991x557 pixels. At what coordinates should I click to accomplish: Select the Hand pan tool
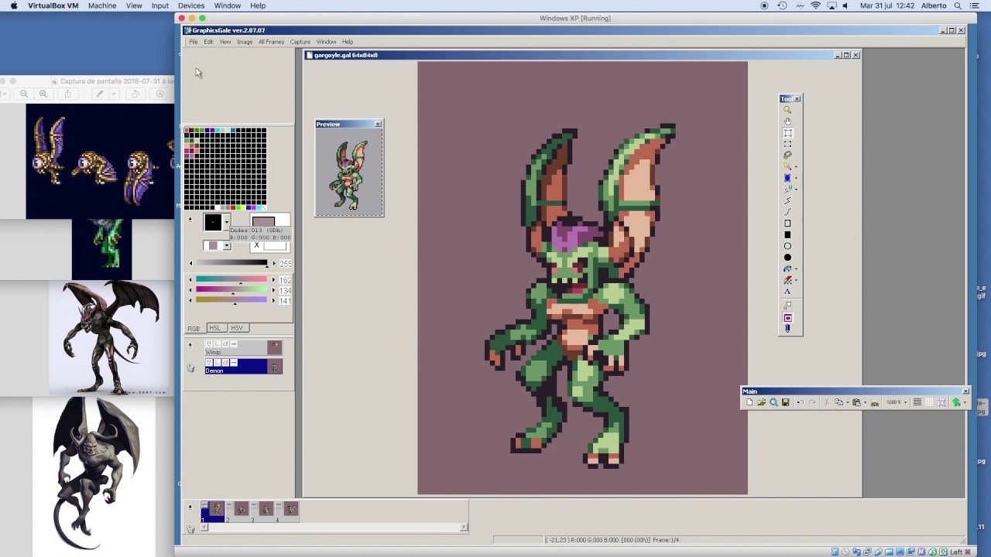click(787, 121)
